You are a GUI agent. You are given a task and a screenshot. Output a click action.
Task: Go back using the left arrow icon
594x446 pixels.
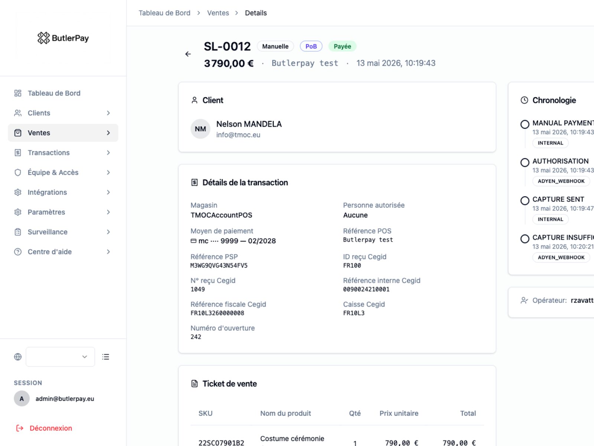coord(188,54)
